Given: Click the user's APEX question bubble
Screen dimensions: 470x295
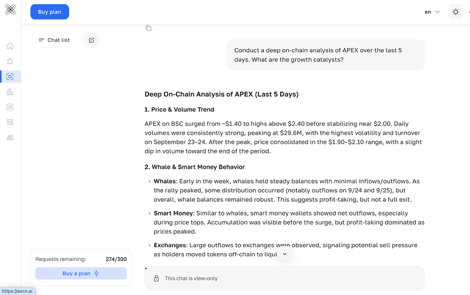Looking at the screenshot, I should point(326,55).
